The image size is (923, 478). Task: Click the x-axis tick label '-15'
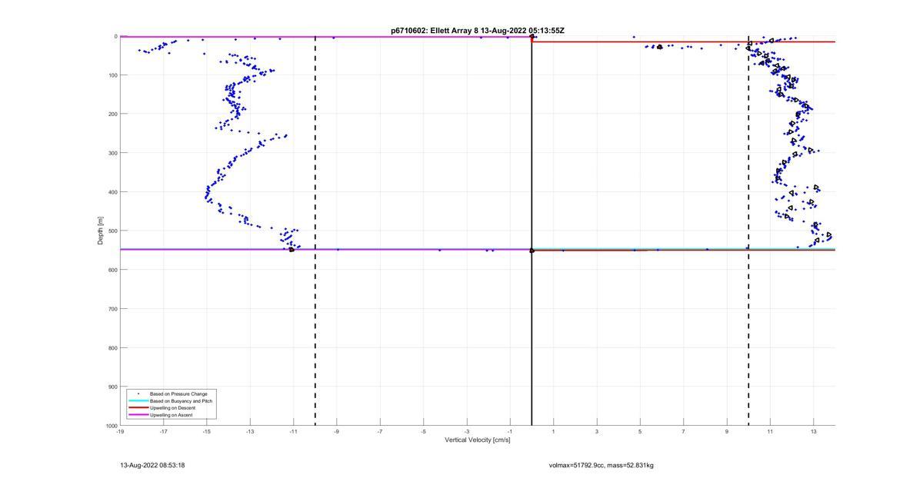[x=206, y=431]
